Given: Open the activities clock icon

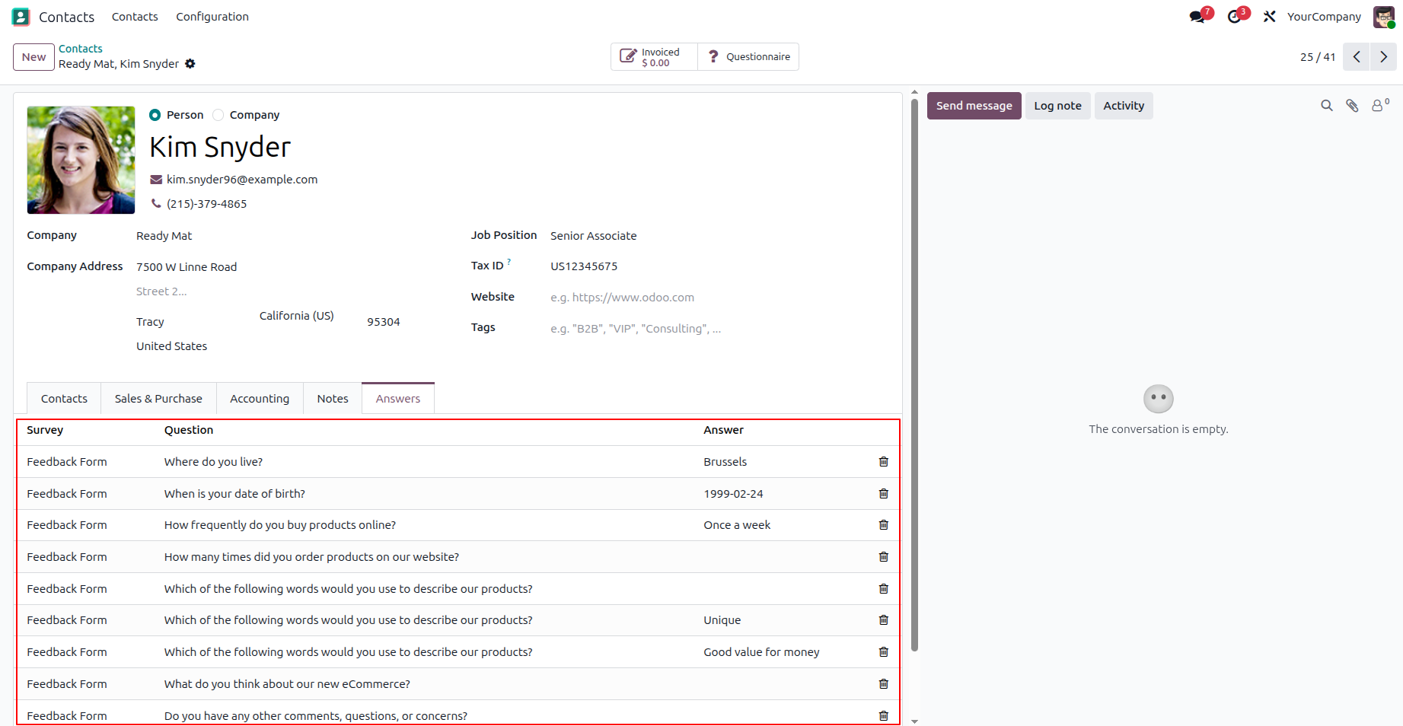Looking at the screenshot, I should (x=1235, y=17).
